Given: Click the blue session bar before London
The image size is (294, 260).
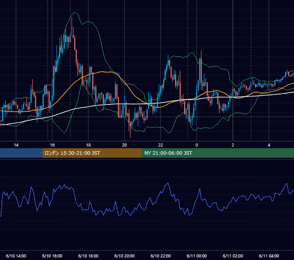Looking at the screenshot, I should (x=21, y=153).
